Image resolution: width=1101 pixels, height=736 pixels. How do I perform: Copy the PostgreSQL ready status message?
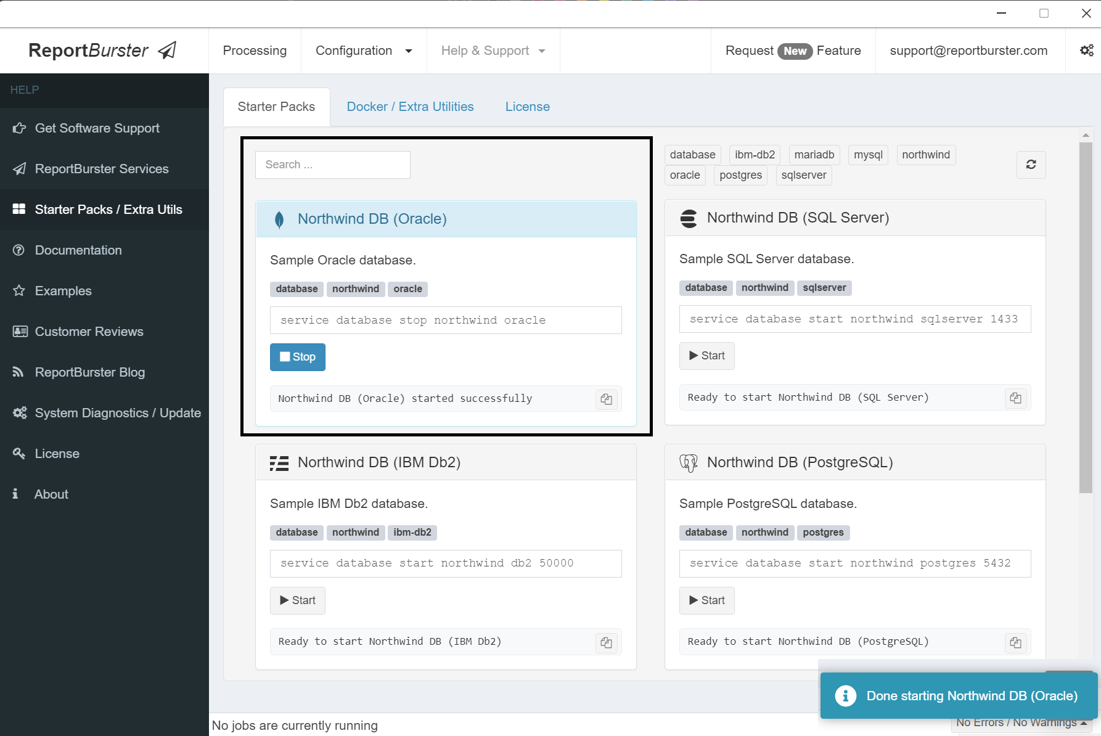pos(1015,642)
